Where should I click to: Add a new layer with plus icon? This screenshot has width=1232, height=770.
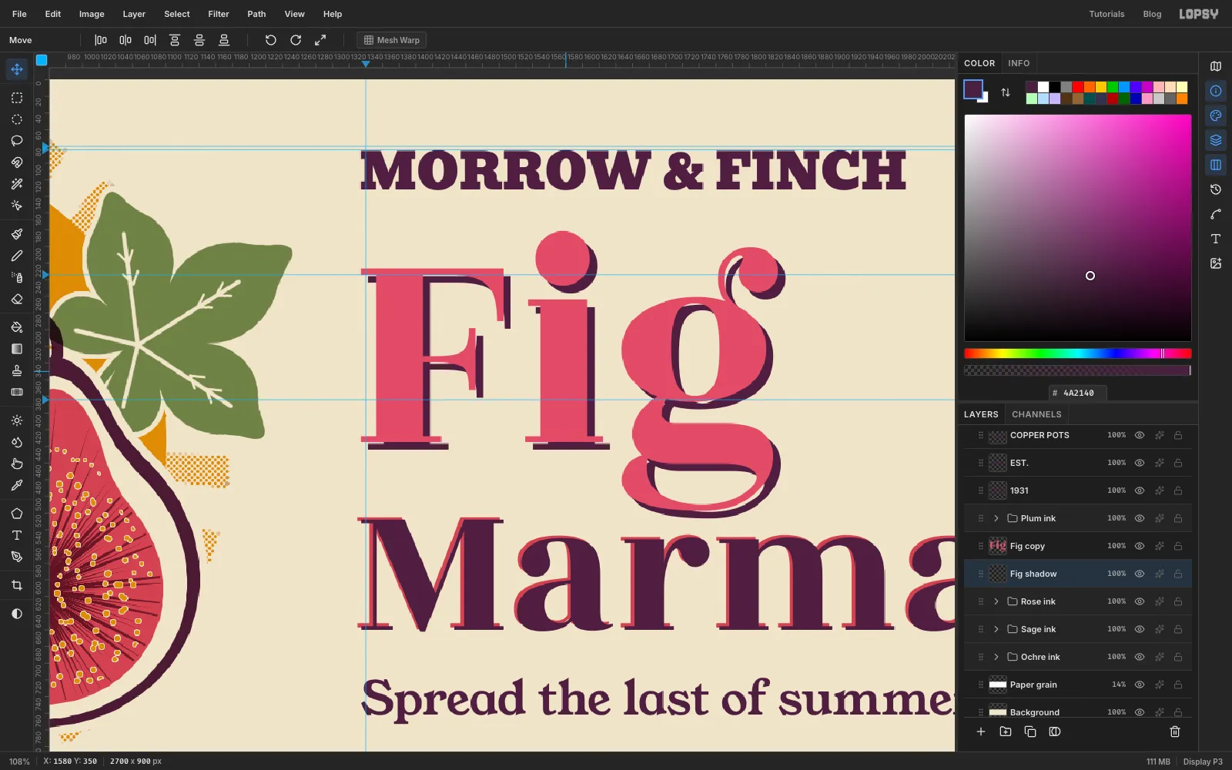(981, 731)
